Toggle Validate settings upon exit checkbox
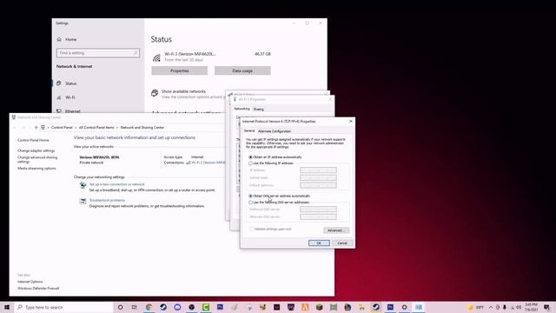The image size is (556, 313). pos(251,229)
